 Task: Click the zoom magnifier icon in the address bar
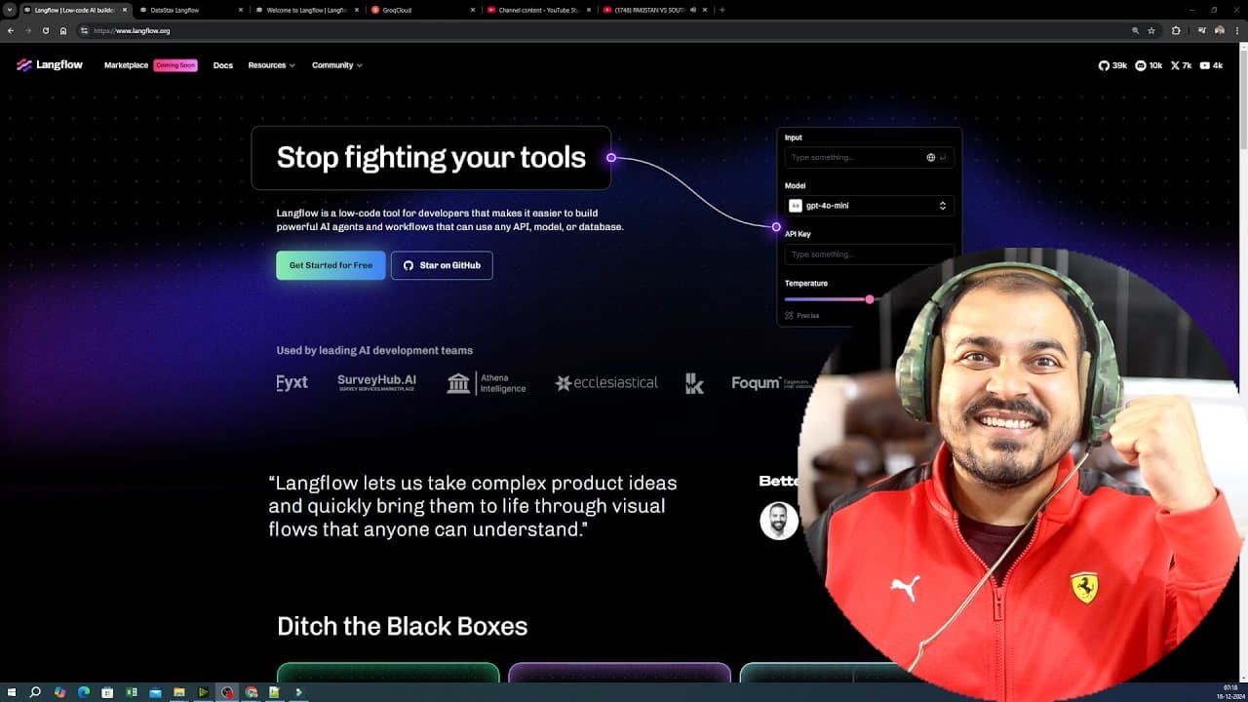pyautogui.click(x=1135, y=30)
